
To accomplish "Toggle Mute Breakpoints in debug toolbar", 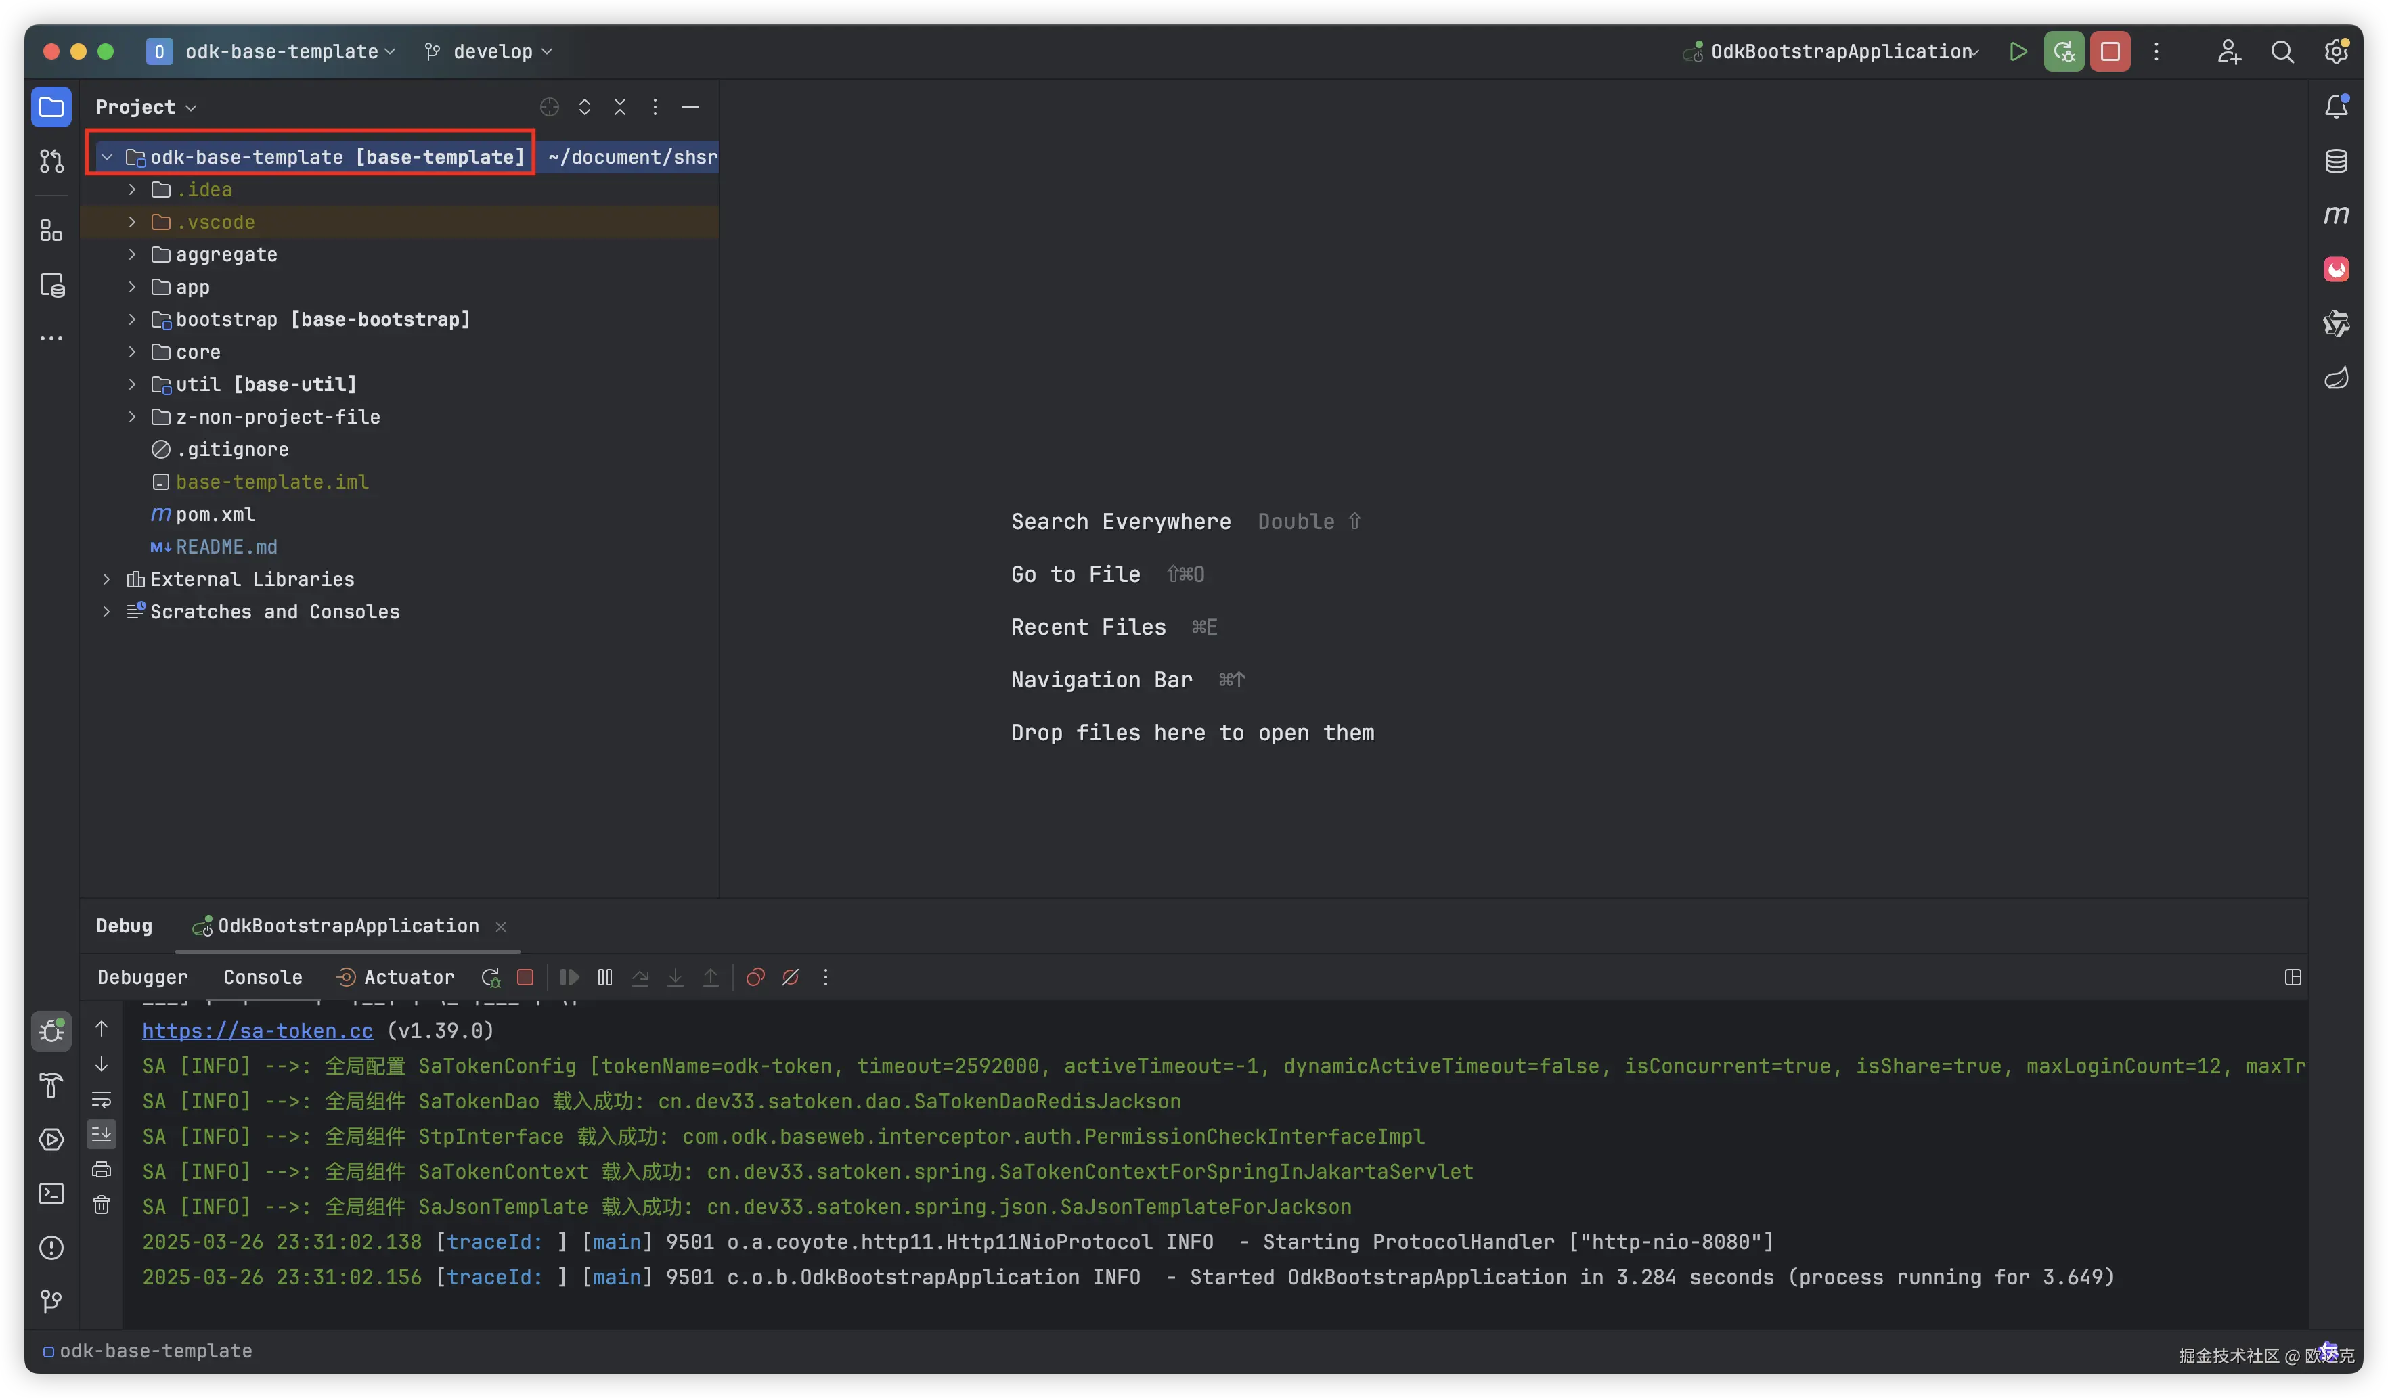I will (x=791, y=976).
